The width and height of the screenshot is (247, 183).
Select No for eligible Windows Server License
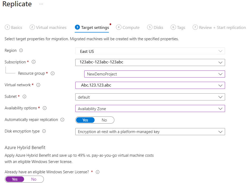click(x=34, y=179)
